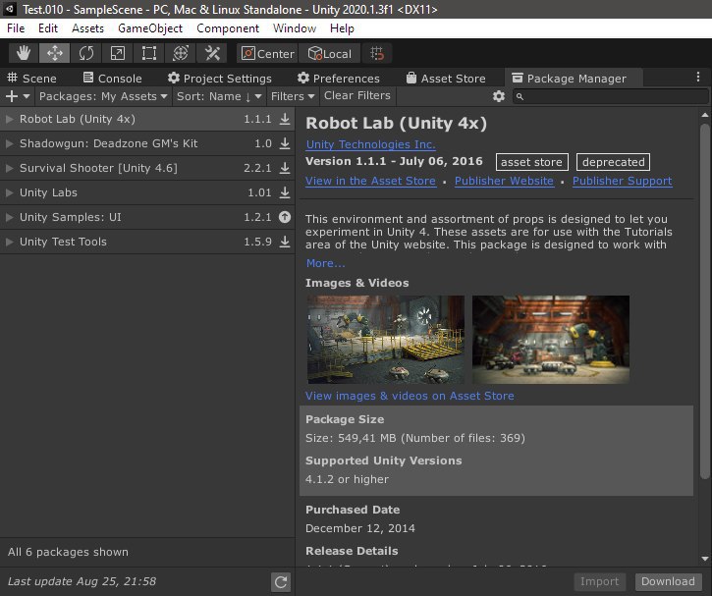Image resolution: width=712 pixels, height=596 pixels.
Task: Open the add package plus dropdown
Action: pyautogui.click(x=18, y=96)
